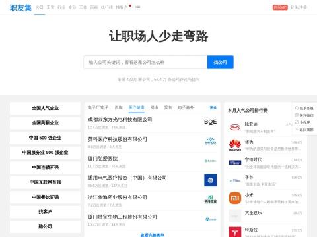317x237 pixels.
Task: Click the Huawei logo in the ranking
Action: point(235,145)
